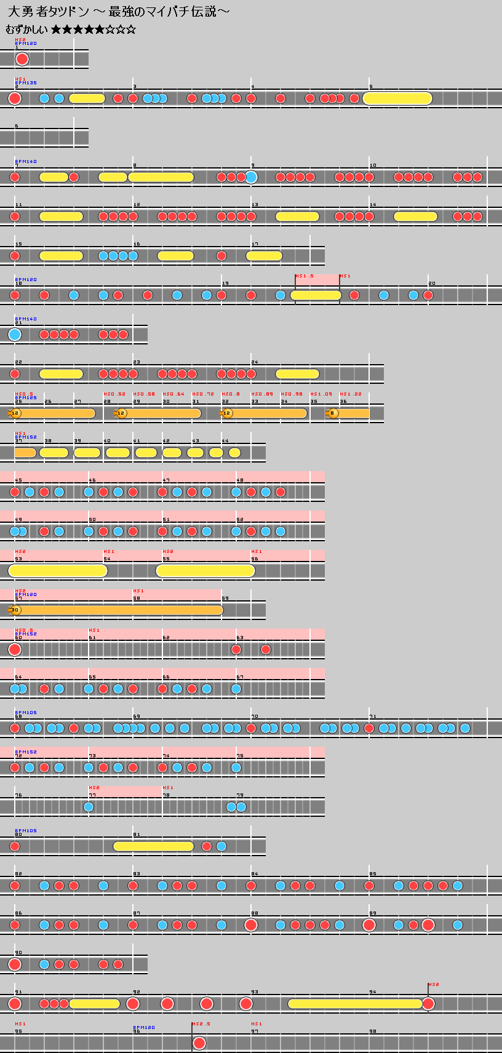Select the balloon note labeled 8

[x=333, y=413]
